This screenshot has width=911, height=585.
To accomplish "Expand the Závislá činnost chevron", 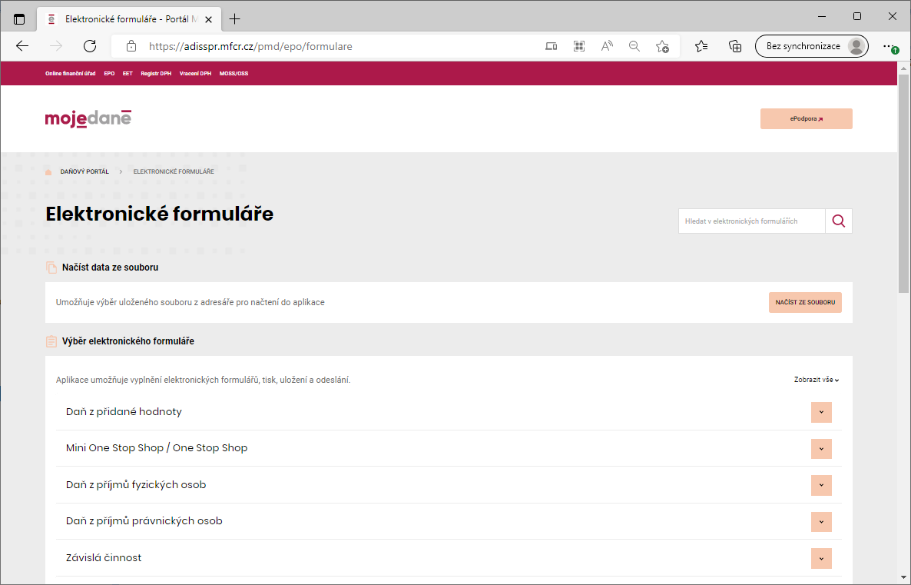I will point(821,559).
